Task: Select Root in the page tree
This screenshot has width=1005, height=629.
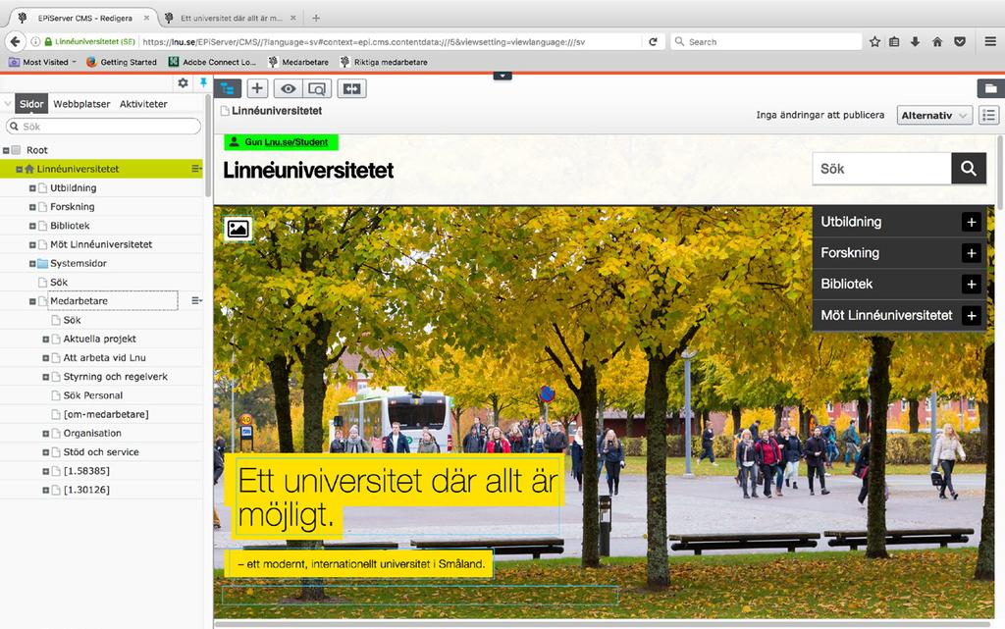Action: coord(37,150)
